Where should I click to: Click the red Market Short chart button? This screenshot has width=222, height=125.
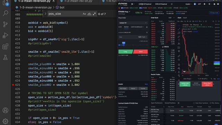coord(207,84)
